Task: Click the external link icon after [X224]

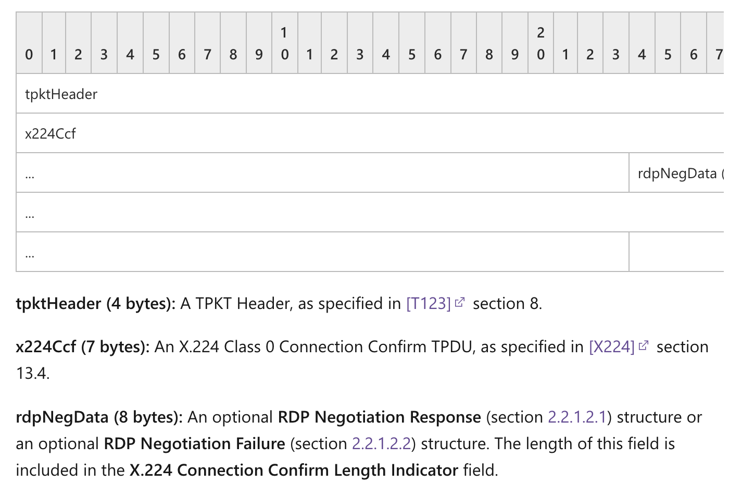Action: click(x=644, y=345)
